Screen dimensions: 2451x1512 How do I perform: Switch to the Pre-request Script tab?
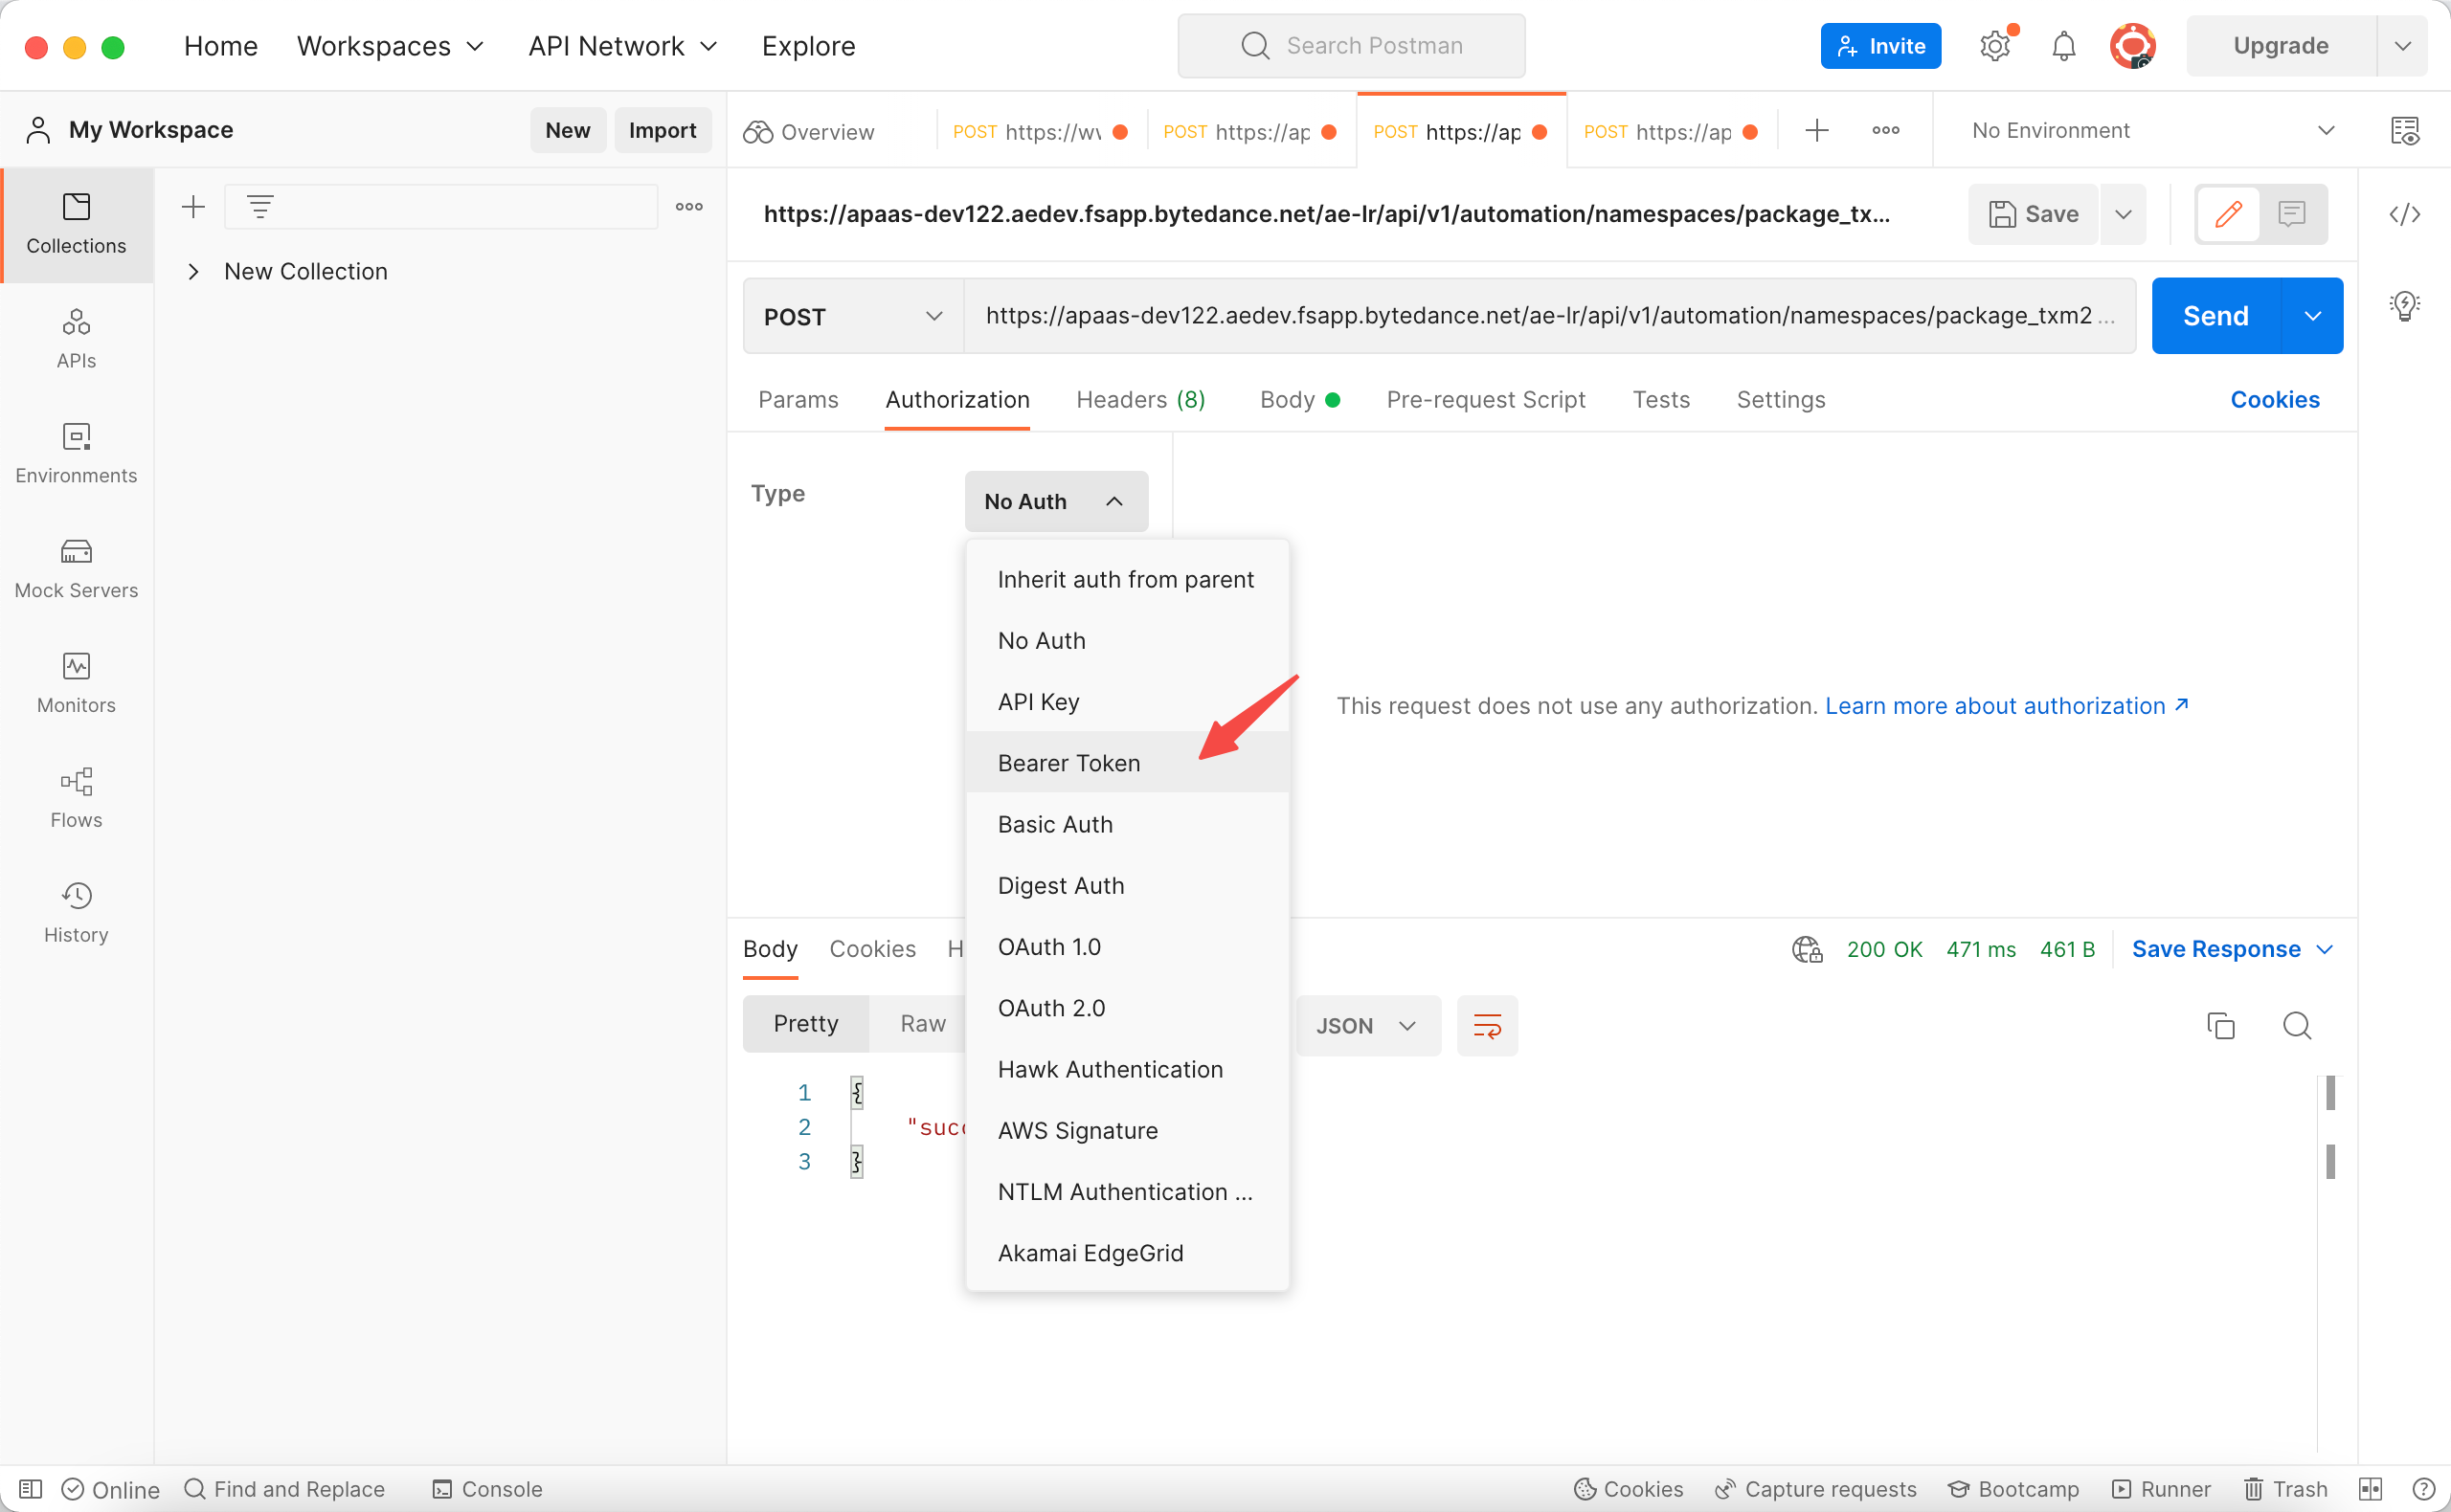1486,399
